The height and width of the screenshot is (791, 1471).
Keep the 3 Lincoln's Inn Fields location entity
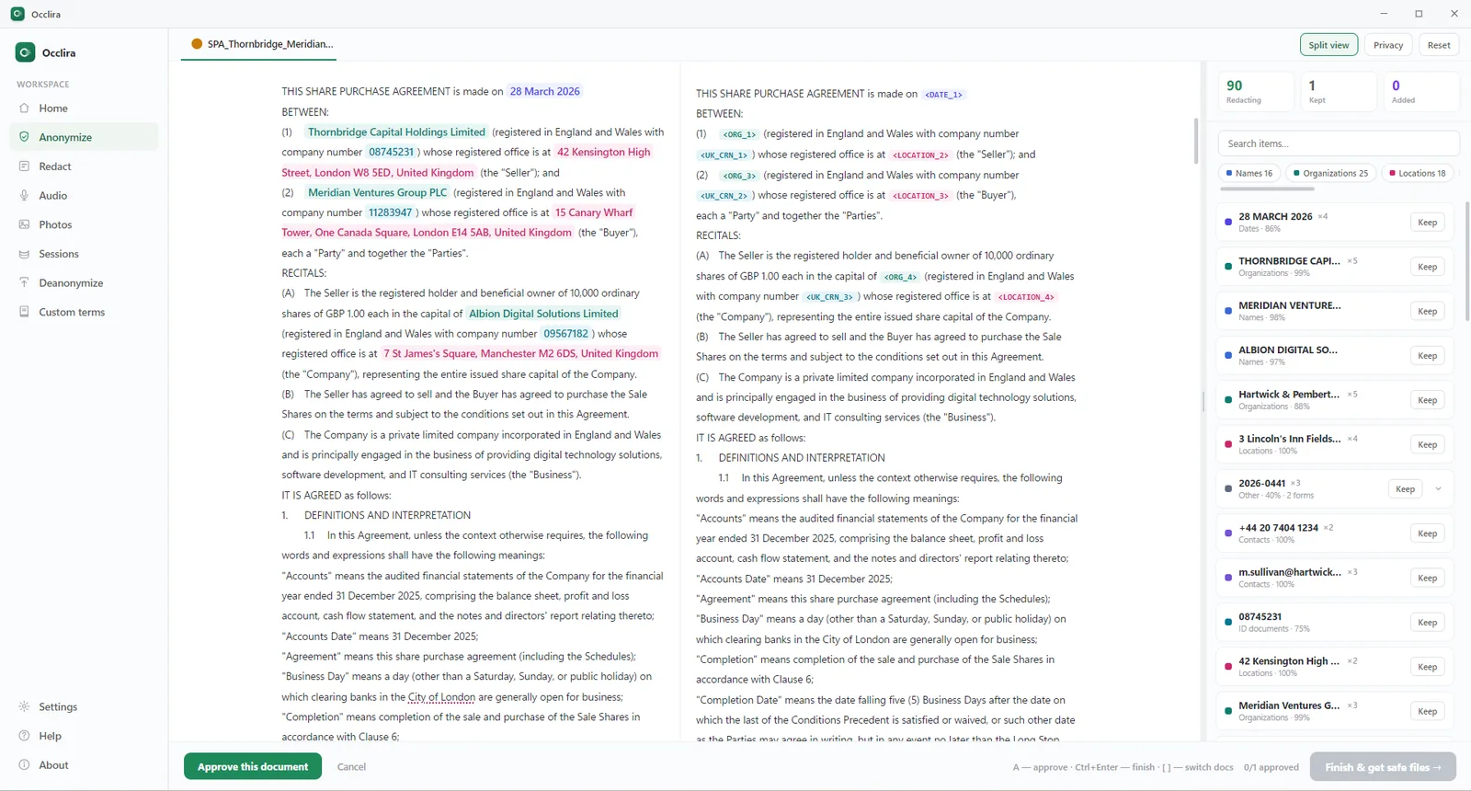pos(1427,444)
